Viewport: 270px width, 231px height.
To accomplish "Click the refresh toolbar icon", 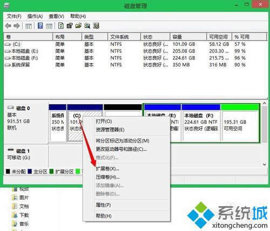I will pyautogui.click(x=61, y=26).
